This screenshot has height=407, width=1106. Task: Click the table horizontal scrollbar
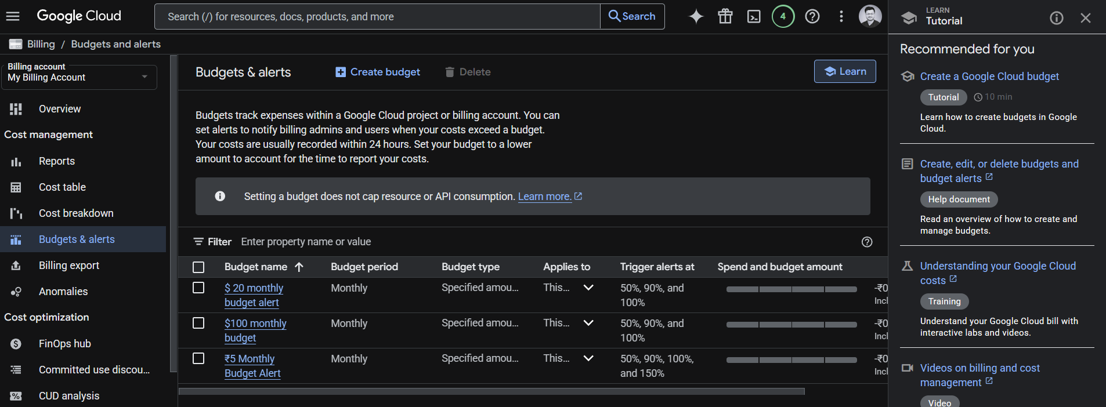pyautogui.click(x=491, y=391)
